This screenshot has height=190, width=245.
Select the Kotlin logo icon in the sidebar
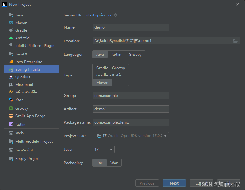point(11,124)
